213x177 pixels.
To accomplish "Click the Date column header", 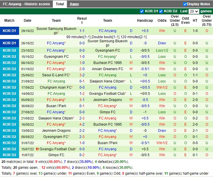I will click(x=28, y=21).
